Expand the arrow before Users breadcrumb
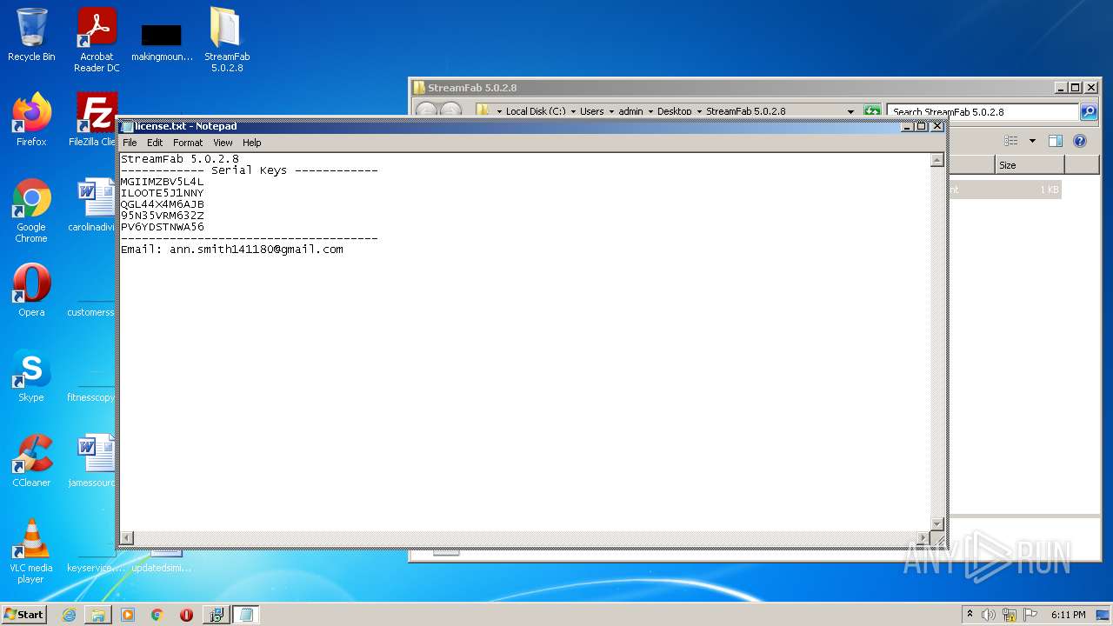Screen dimensions: 1113x626 (x=573, y=111)
